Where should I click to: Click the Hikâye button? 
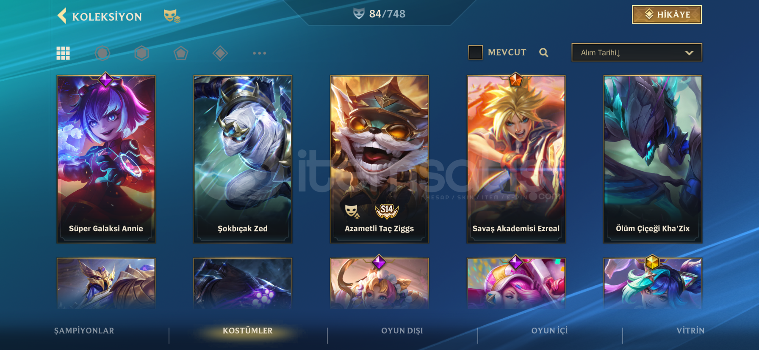[667, 14]
